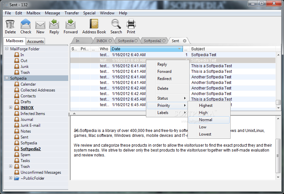Viewport: 284px width, 194px height.
Task: Collapse the MailForge Folder tree node
Action: (x=7, y=49)
